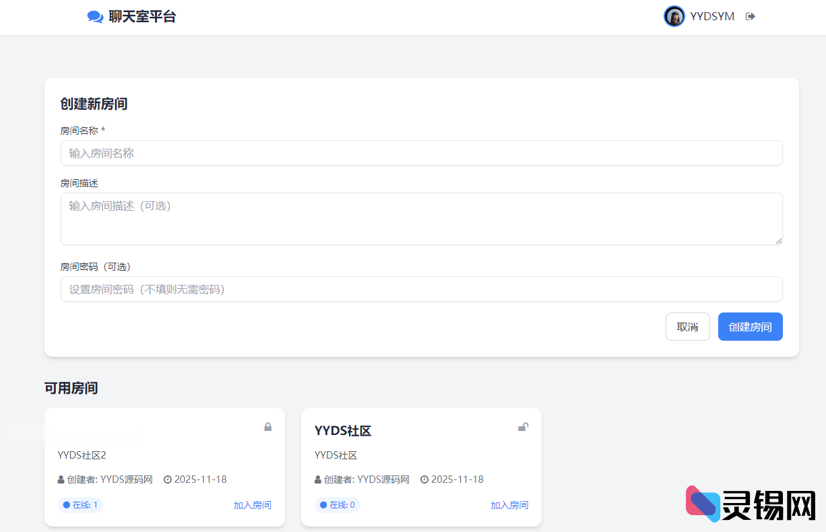The width and height of the screenshot is (826, 532).
Task: Click the unlocked padlock icon on YYDS社区 card
Action: (523, 427)
